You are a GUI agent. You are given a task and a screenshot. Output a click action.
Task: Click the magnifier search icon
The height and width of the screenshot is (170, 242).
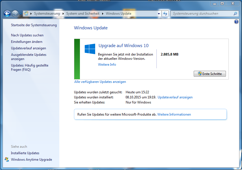tap(235, 14)
